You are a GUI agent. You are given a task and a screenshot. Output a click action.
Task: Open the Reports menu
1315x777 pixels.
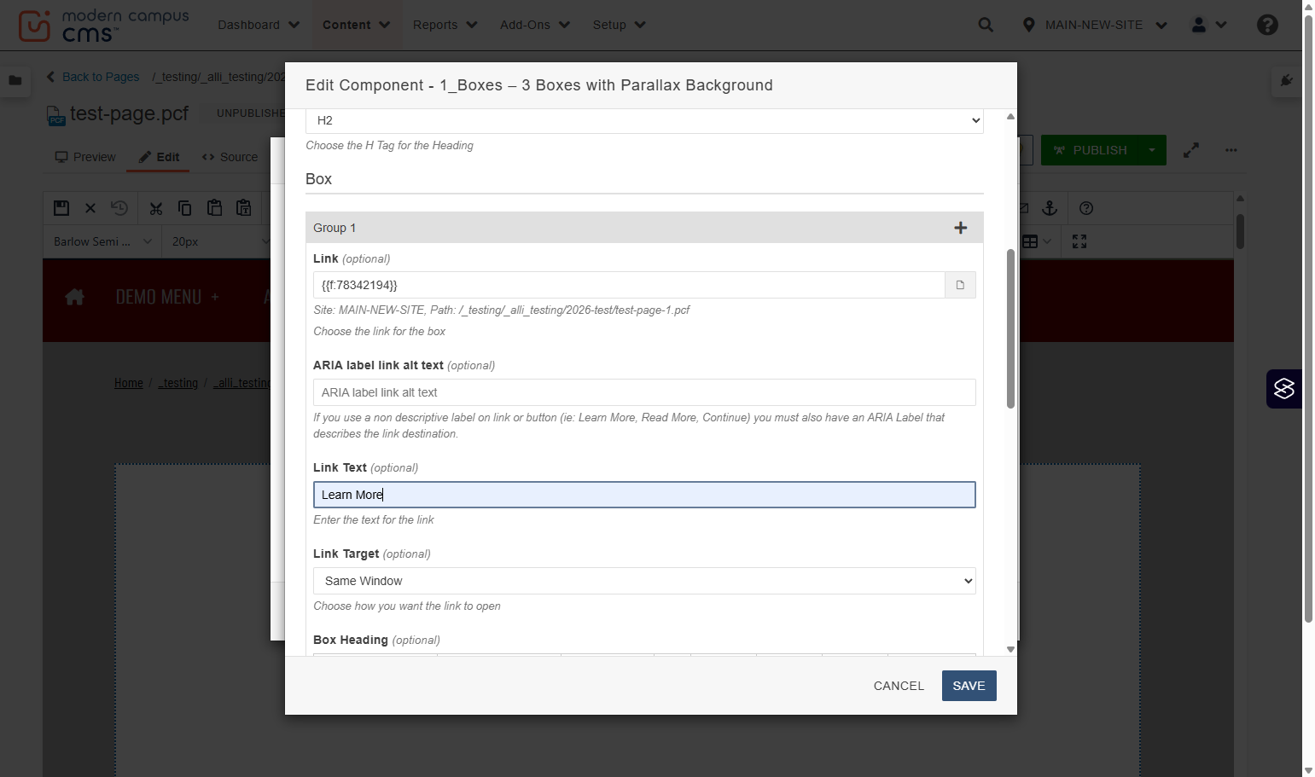(x=445, y=25)
